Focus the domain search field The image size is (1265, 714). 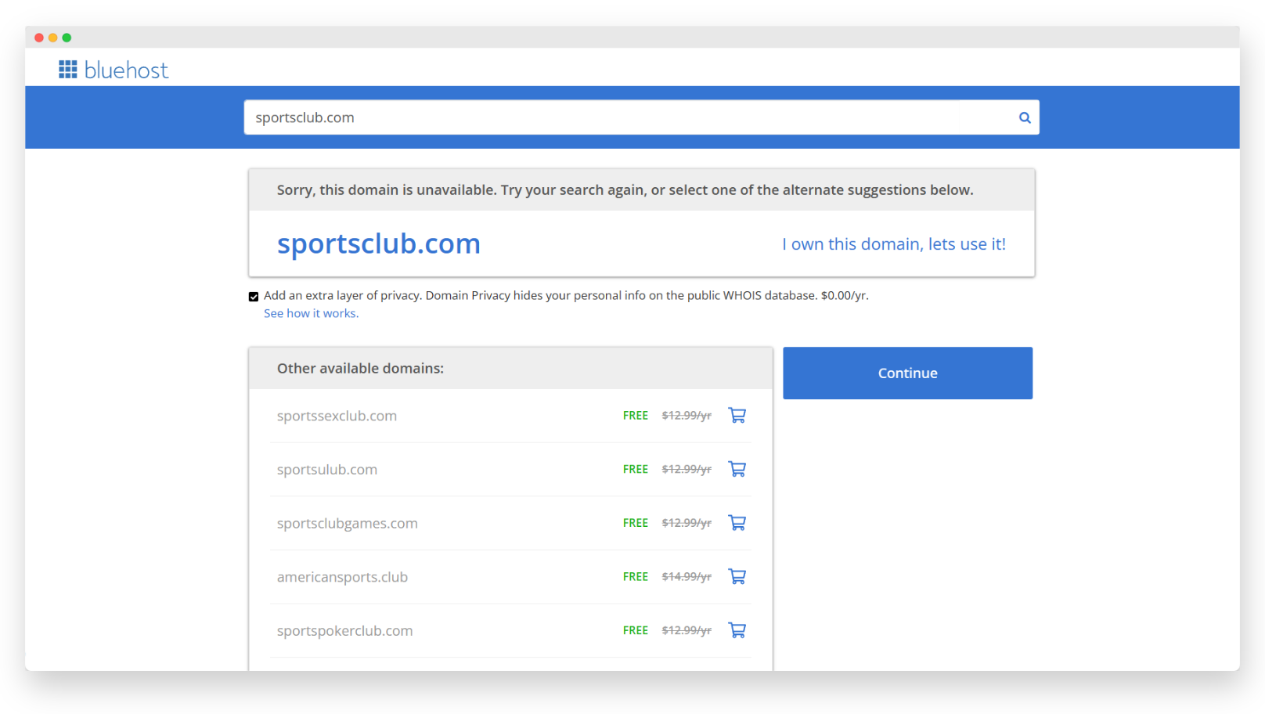click(641, 117)
